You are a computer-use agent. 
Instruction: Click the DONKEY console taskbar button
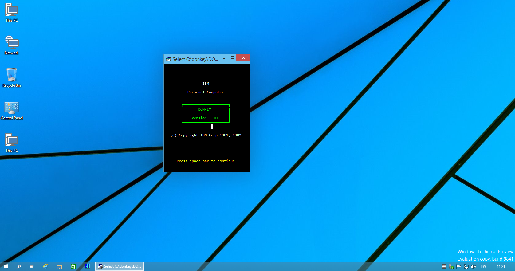pyautogui.click(x=120, y=266)
